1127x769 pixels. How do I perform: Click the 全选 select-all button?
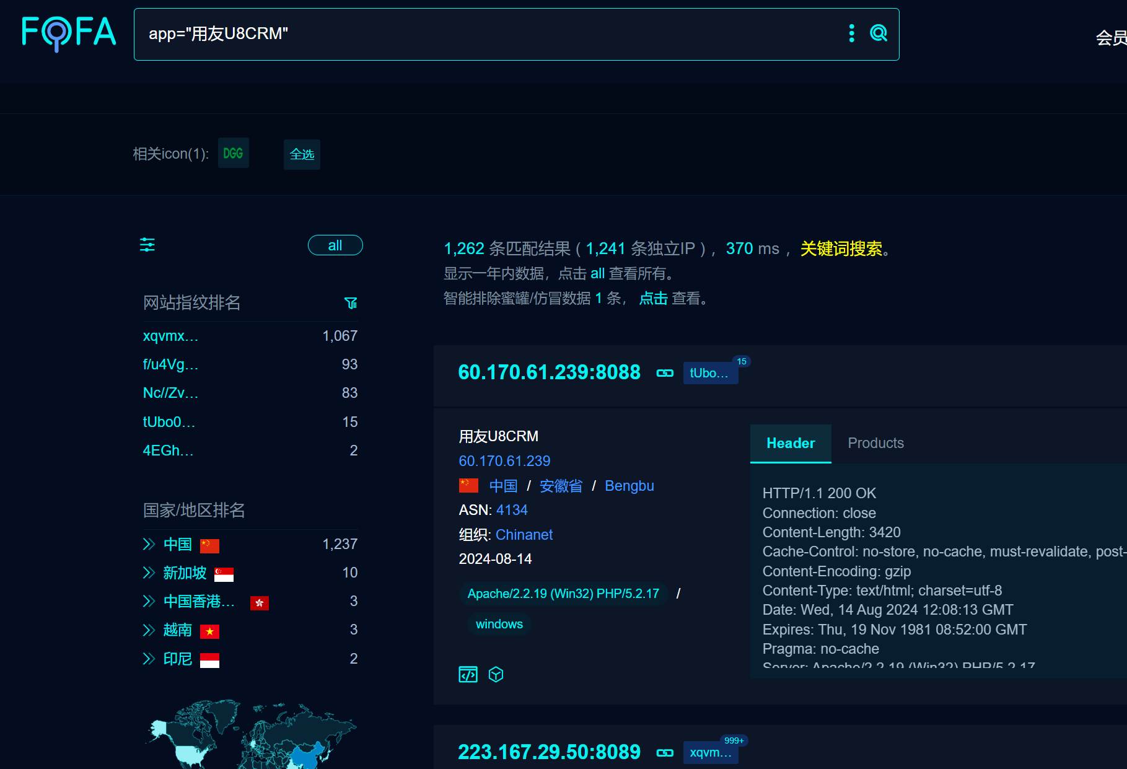(x=302, y=154)
